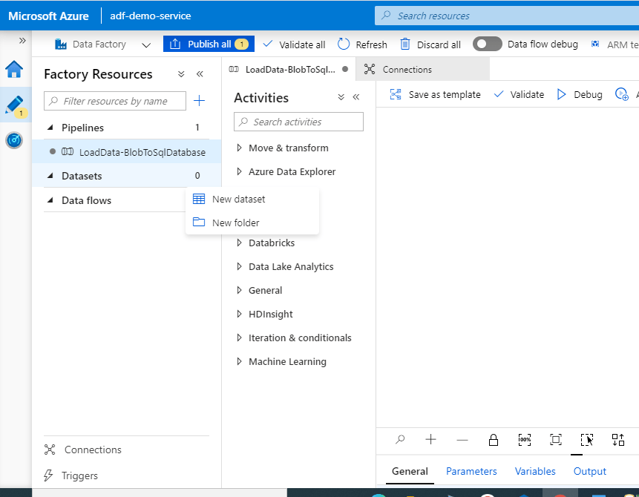Open the Home icon in left sidebar
Viewport: 639px width, 497px height.
click(x=14, y=69)
